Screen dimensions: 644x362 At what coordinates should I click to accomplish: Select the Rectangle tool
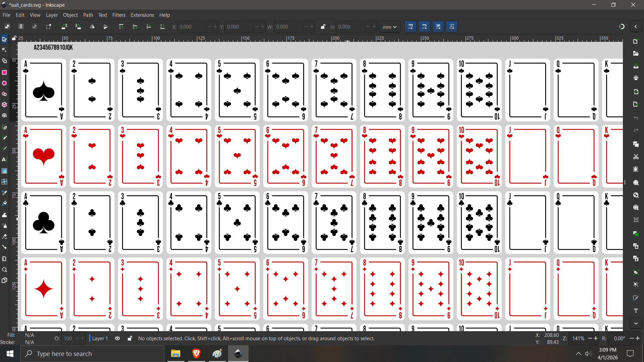[x=4, y=72]
